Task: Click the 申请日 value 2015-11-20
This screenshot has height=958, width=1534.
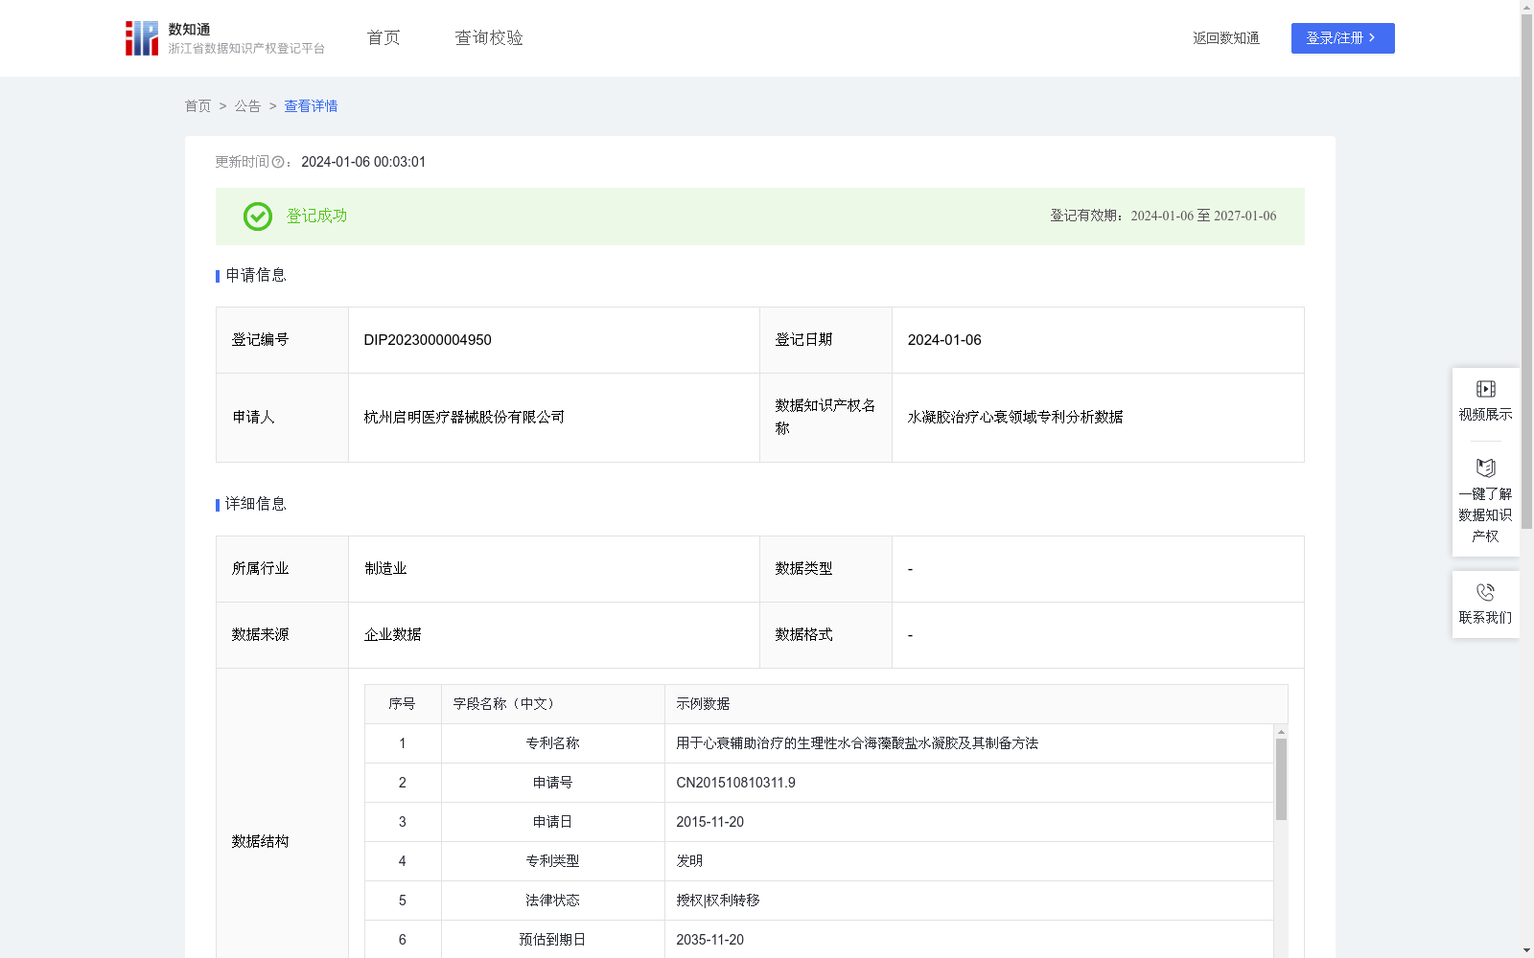Action: pos(709,822)
